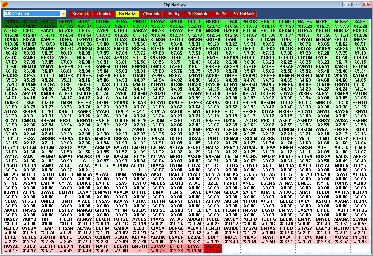The height and width of the screenshot is (256, 373).
Task: Click the app icon in title bar
Action: tap(5, 4)
